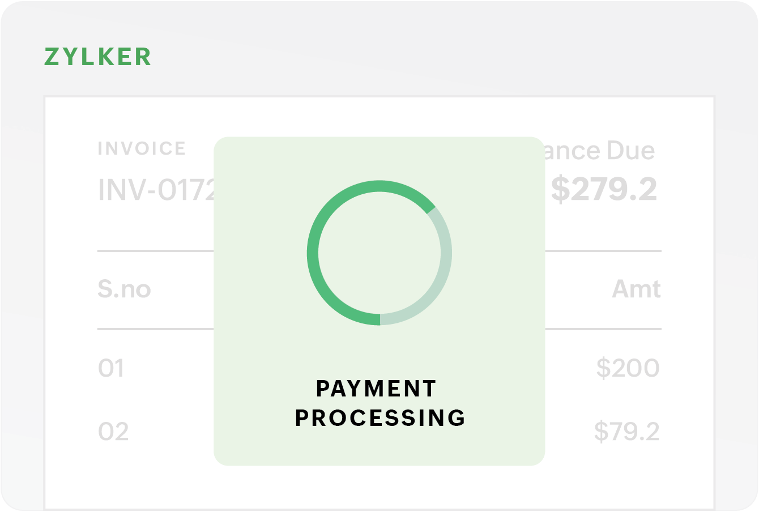Image resolution: width=759 pixels, height=512 pixels.
Task: Click the $200 line item amount
Action: (x=628, y=369)
